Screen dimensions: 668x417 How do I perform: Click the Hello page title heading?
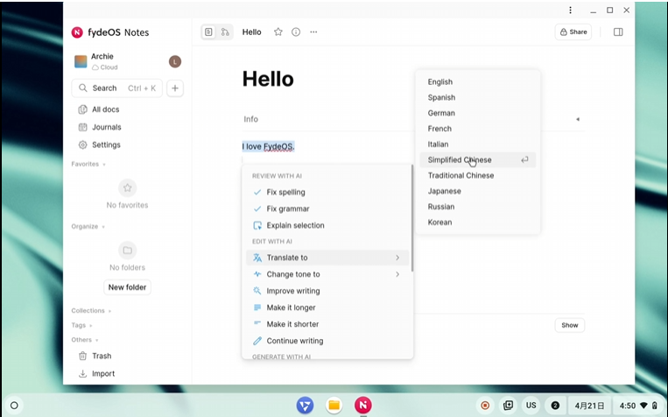point(268,80)
